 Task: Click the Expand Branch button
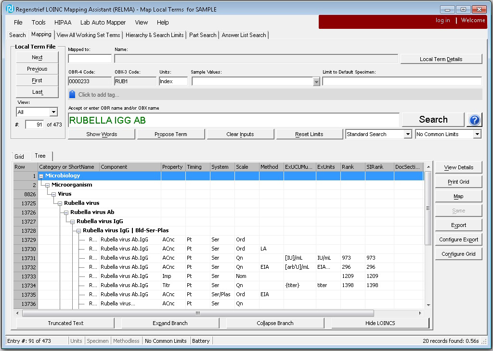click(x=170, y=323)
